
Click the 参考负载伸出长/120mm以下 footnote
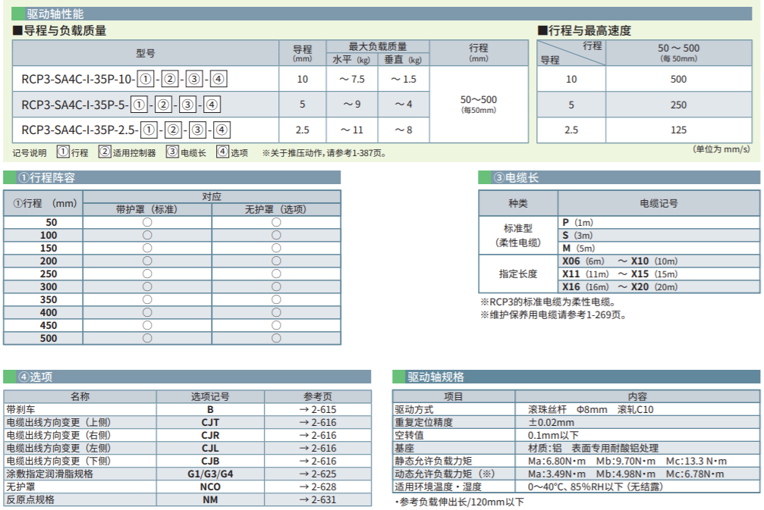pyautogui.click(x=458, y=502)
